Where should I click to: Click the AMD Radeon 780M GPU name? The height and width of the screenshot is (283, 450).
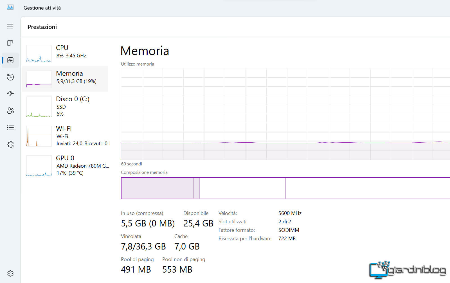tap(83, 166)
